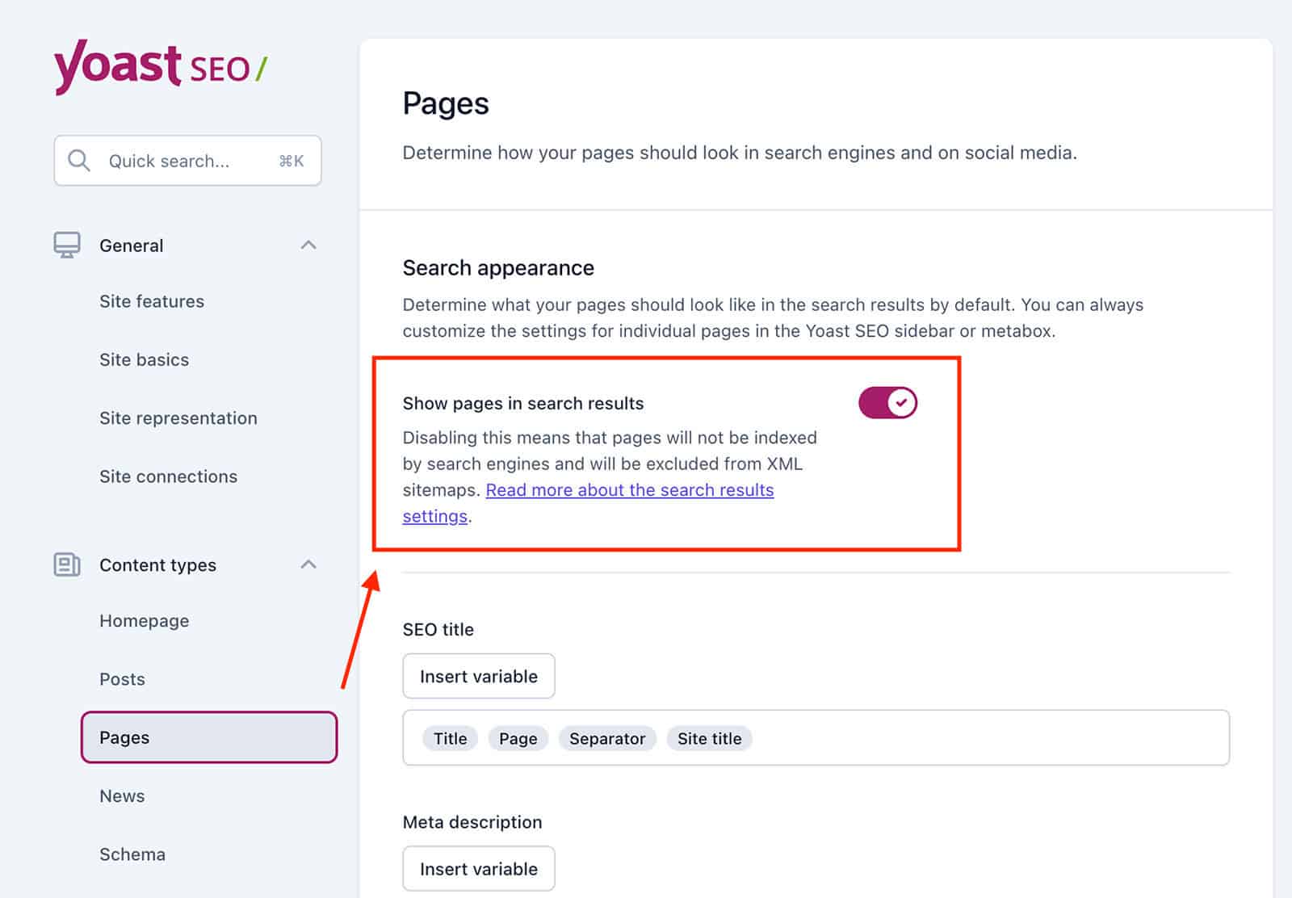
Task: Navigate to the News content type
Action: coord(122,795)
